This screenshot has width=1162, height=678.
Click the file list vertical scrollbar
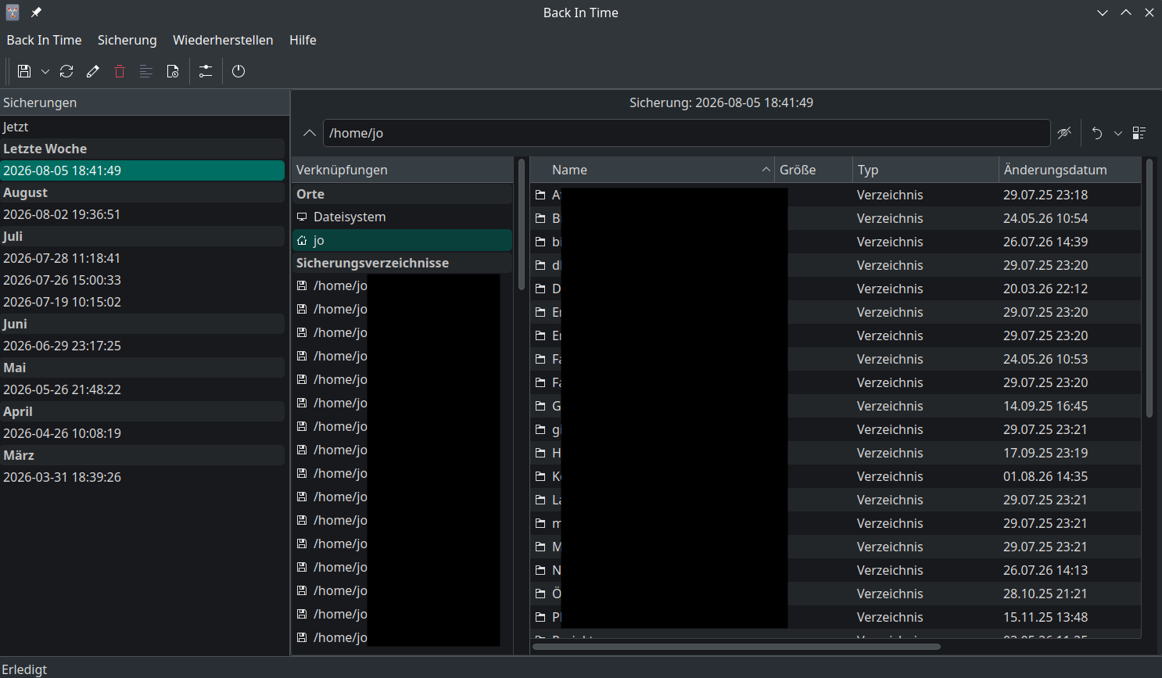coord(1149,288)
